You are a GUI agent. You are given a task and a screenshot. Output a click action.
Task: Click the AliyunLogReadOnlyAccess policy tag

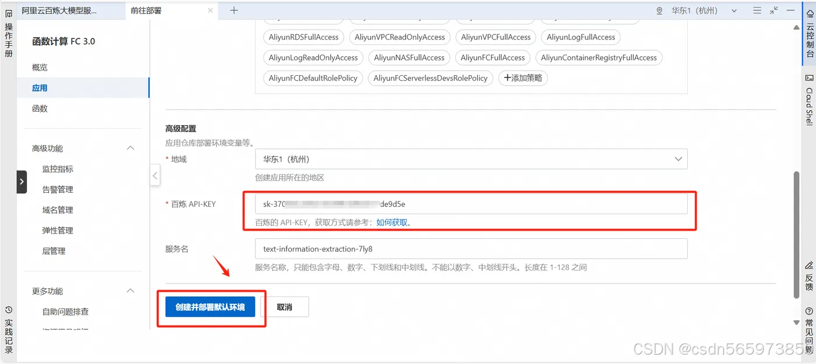(314, 58)
